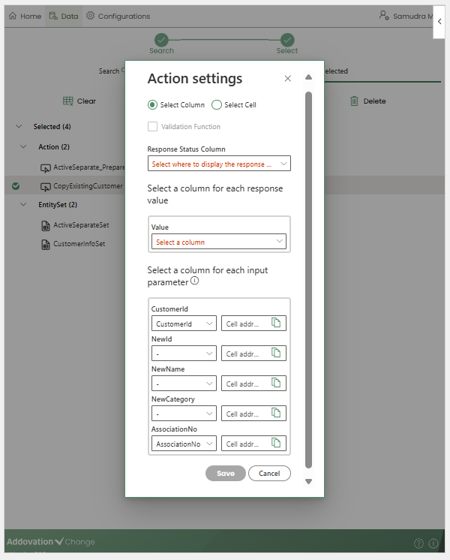Go to the Home tab

pyautogui.click(x=25, y=16)
